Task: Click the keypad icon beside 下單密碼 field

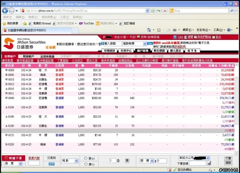Action: pyautogui.click(x=209, y=163)
